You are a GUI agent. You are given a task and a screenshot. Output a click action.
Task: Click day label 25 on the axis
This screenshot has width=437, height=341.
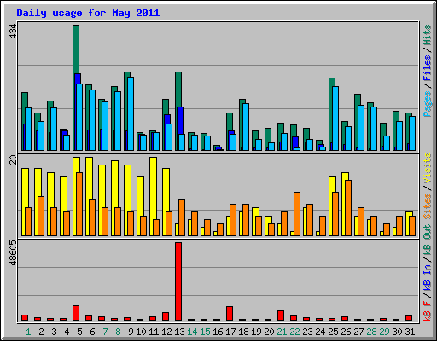333,332
